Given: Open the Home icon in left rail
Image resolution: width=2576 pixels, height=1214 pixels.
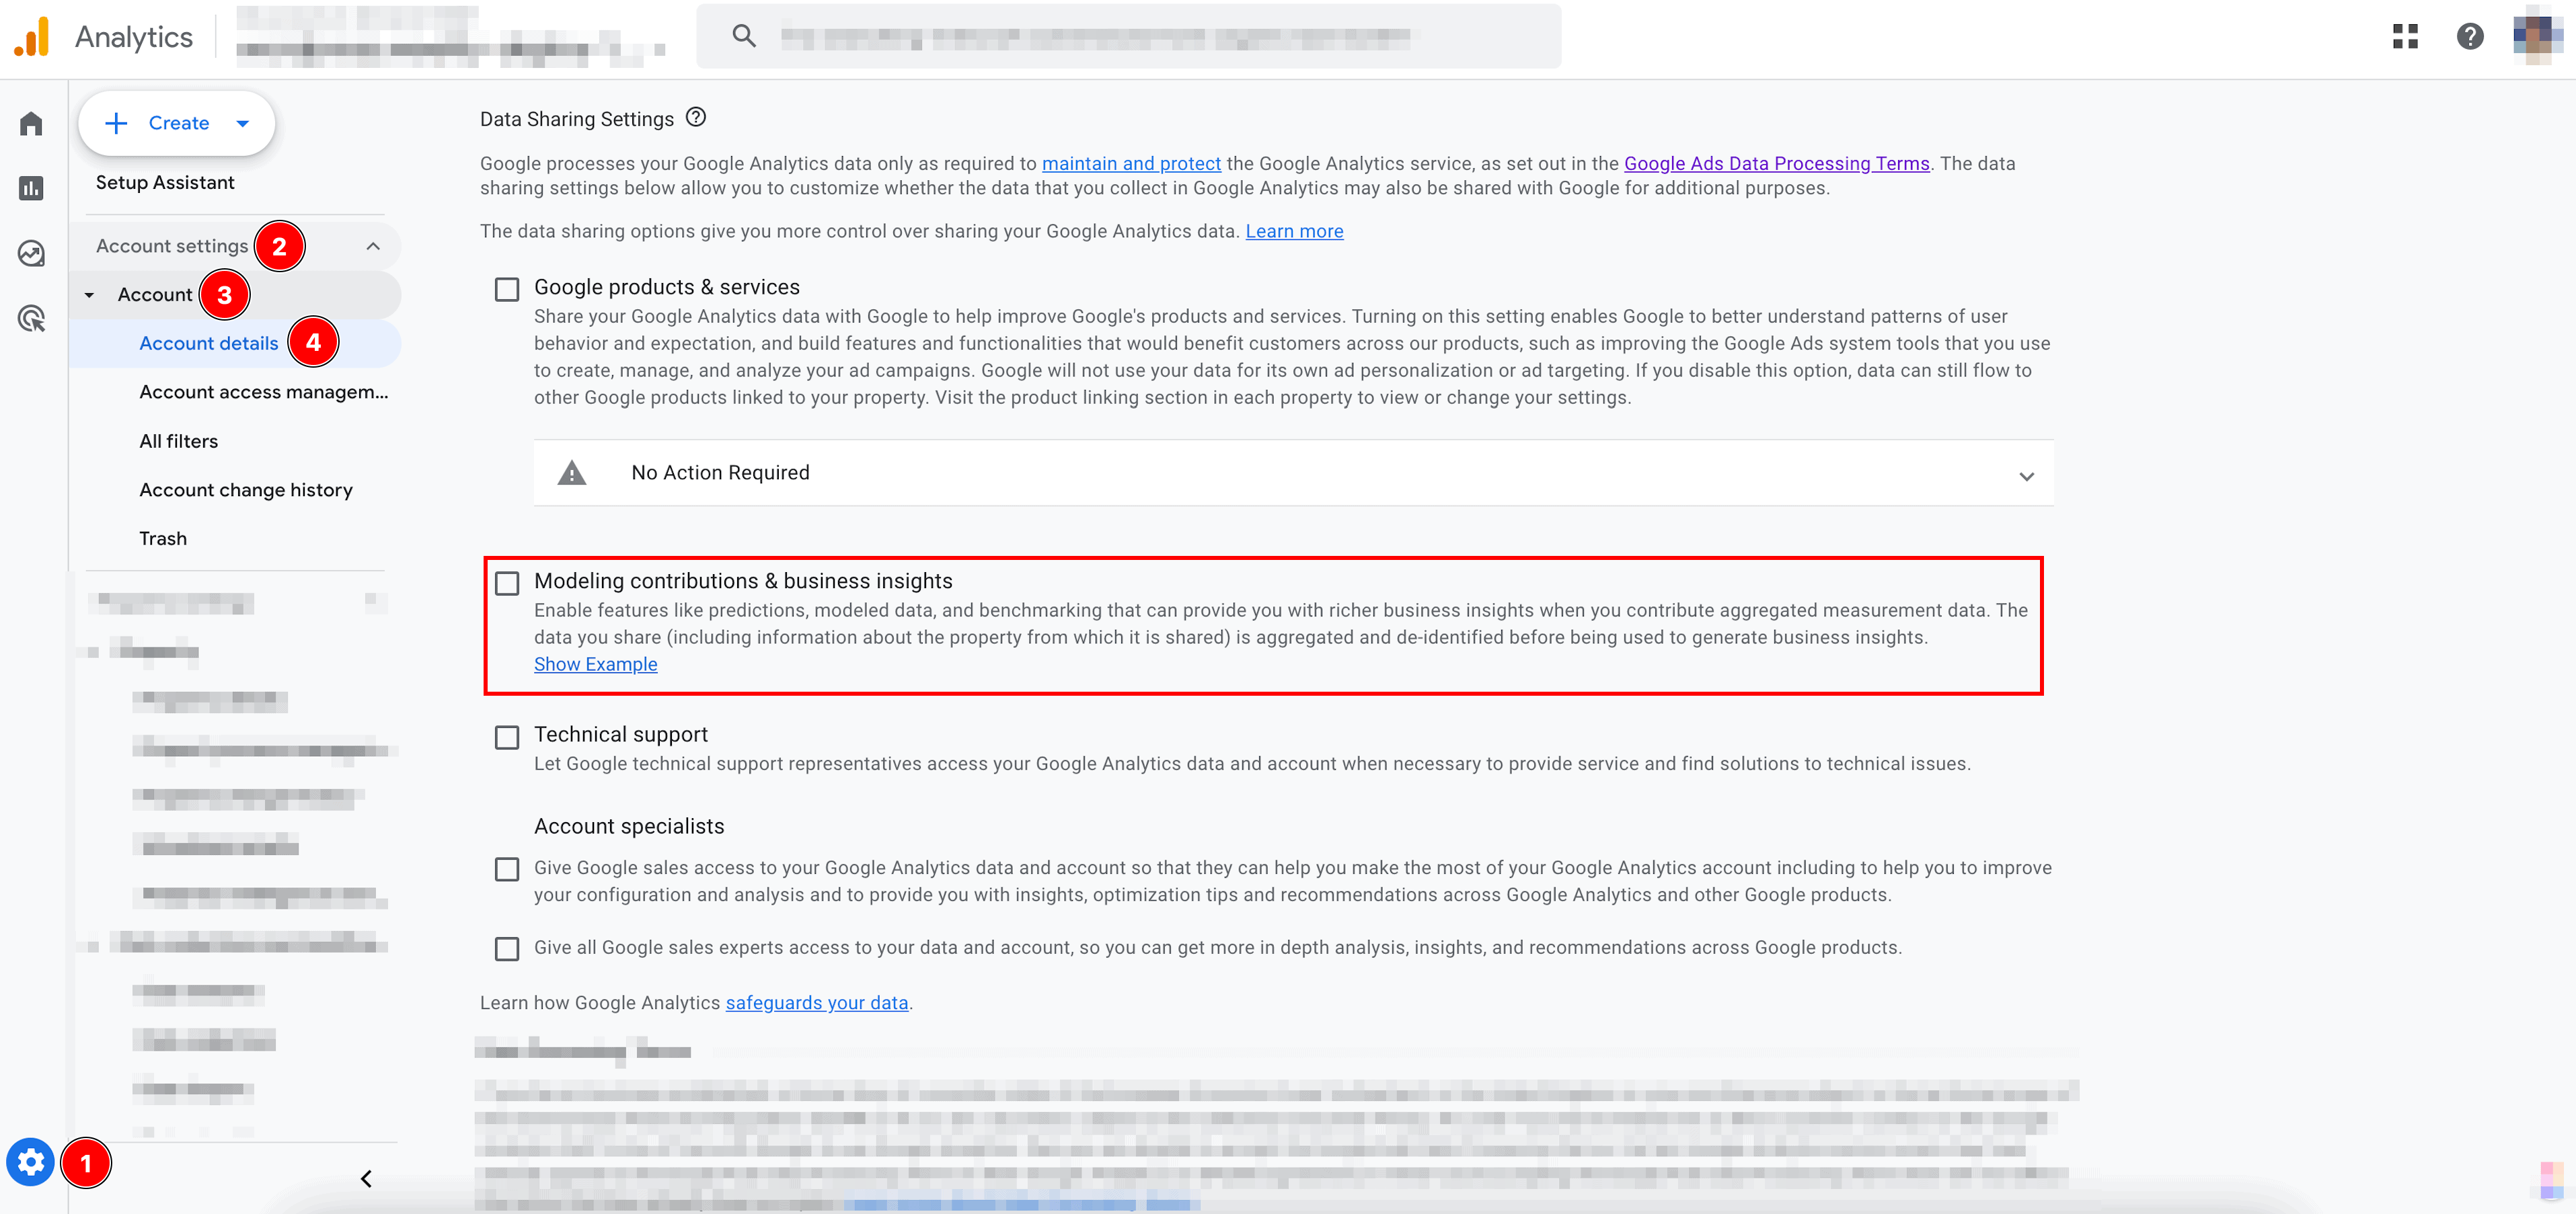Looking at the screenshot, I should [31, 124].
